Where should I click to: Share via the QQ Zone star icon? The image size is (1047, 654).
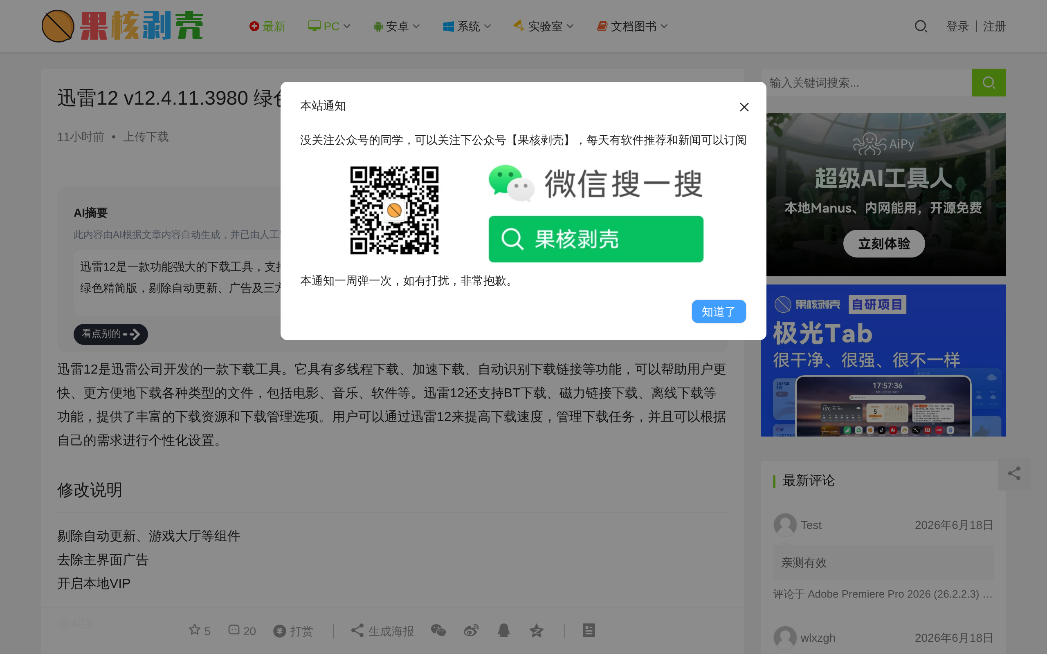click(x=537, y=631)
